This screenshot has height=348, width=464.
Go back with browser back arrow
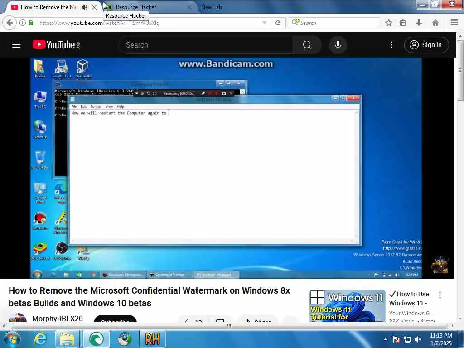point(10,23)
